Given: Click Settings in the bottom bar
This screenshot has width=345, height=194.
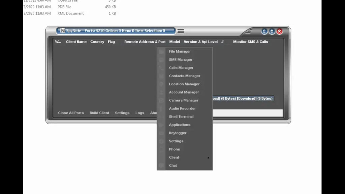Looking at the screenshot, I should (122, 113).
